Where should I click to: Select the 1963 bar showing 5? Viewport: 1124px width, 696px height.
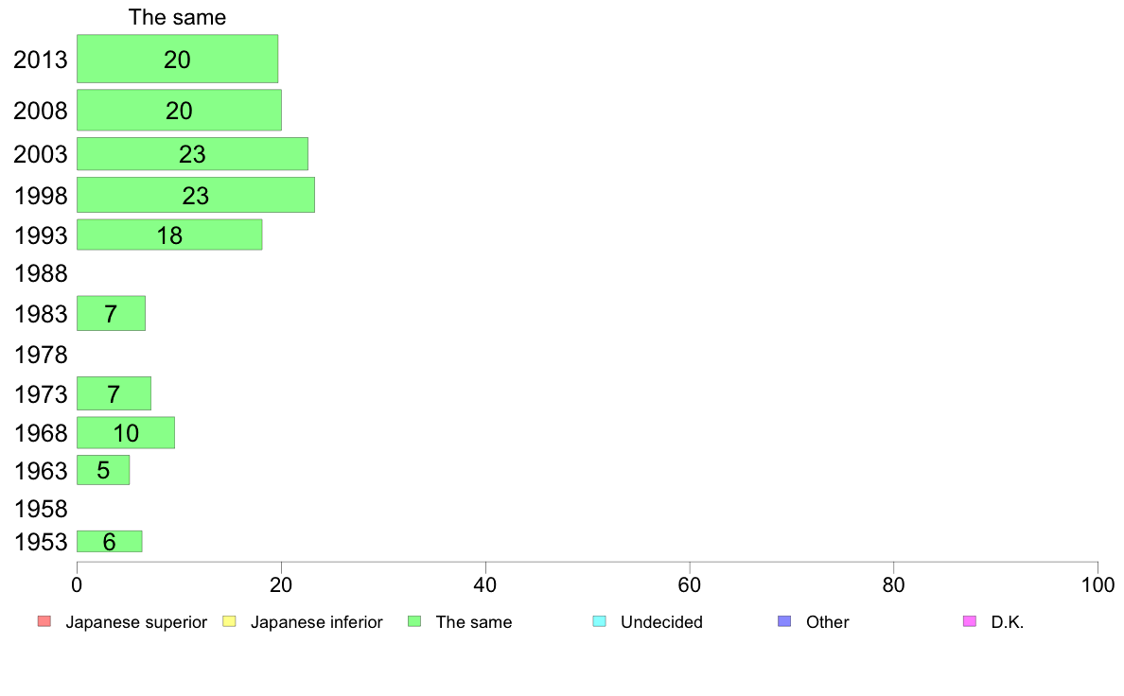103,469
